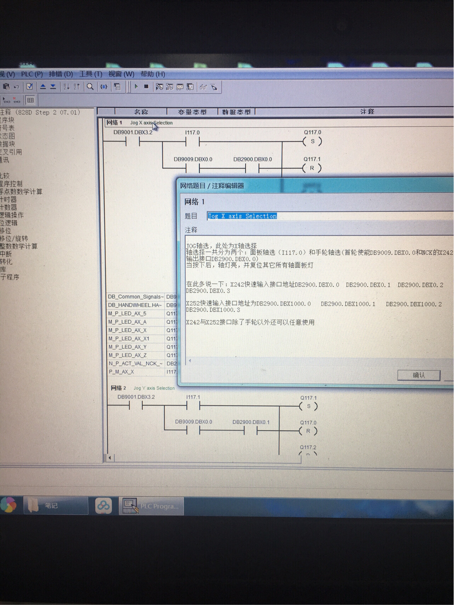
Task: Expand the 子程序 instruction folder
Action: [10, 277]
